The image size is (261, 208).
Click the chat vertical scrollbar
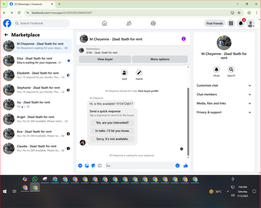(x=188, y=121)
